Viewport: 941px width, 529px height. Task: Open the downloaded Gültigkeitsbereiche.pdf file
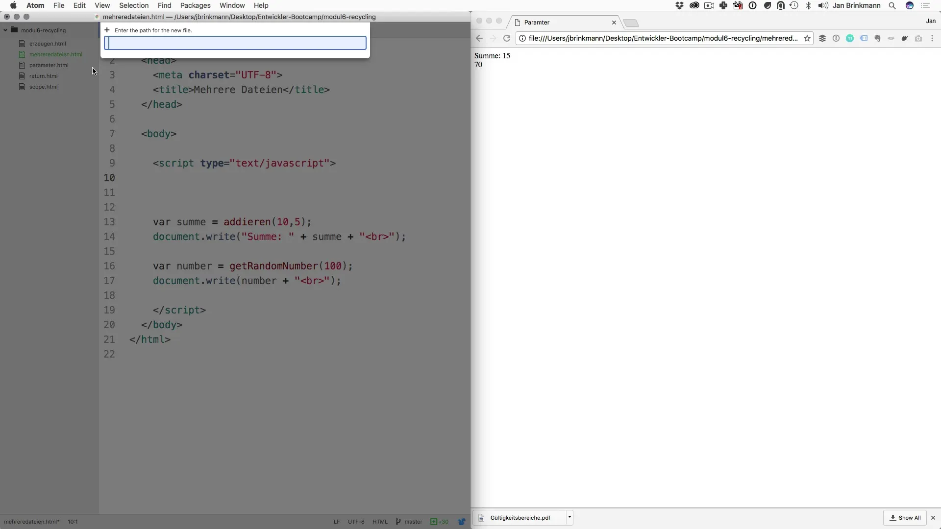pyautogui.click(x=520, y=518)
